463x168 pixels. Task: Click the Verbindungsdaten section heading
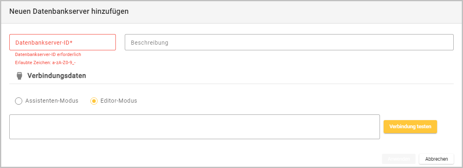click(x=56, y=75)
